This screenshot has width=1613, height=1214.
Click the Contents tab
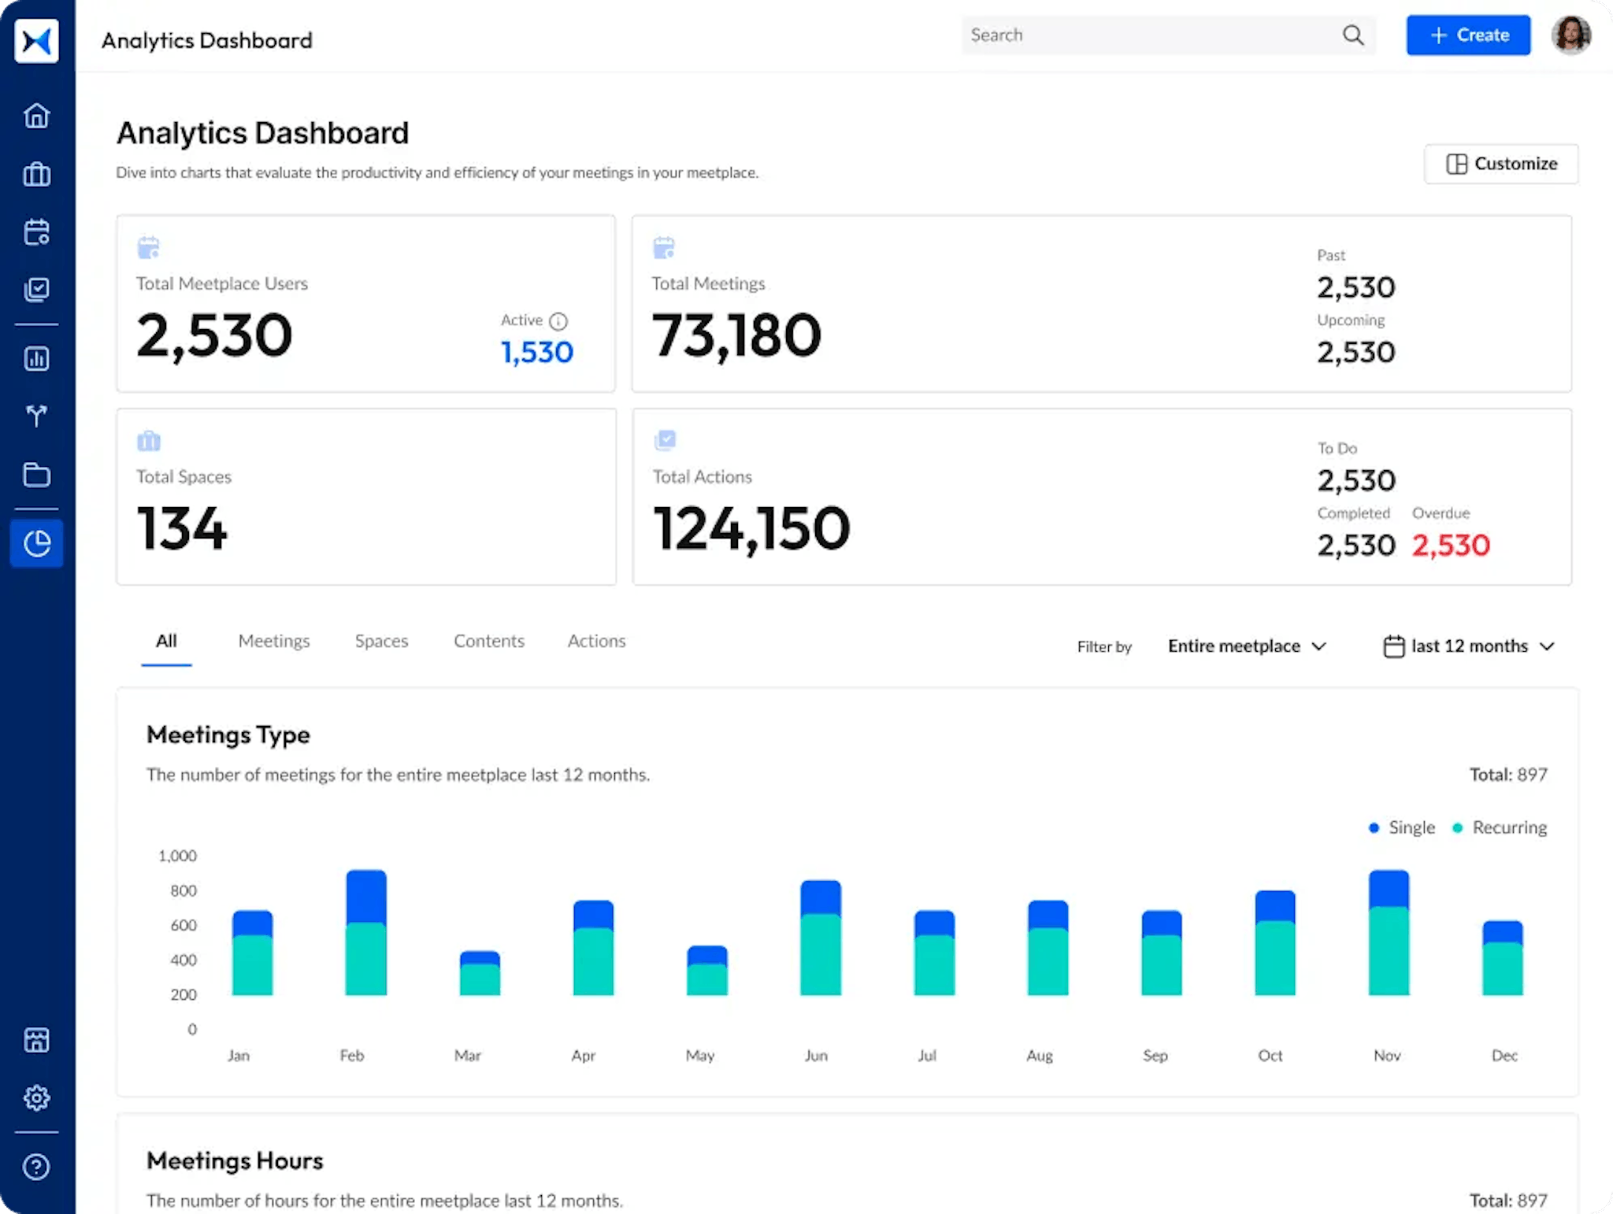tap(488, 640)
